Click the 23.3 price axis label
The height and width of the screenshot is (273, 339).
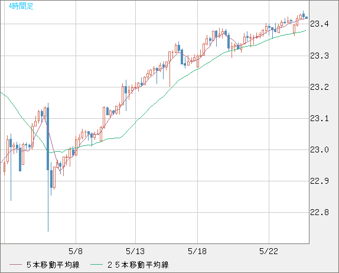(320, 56)
